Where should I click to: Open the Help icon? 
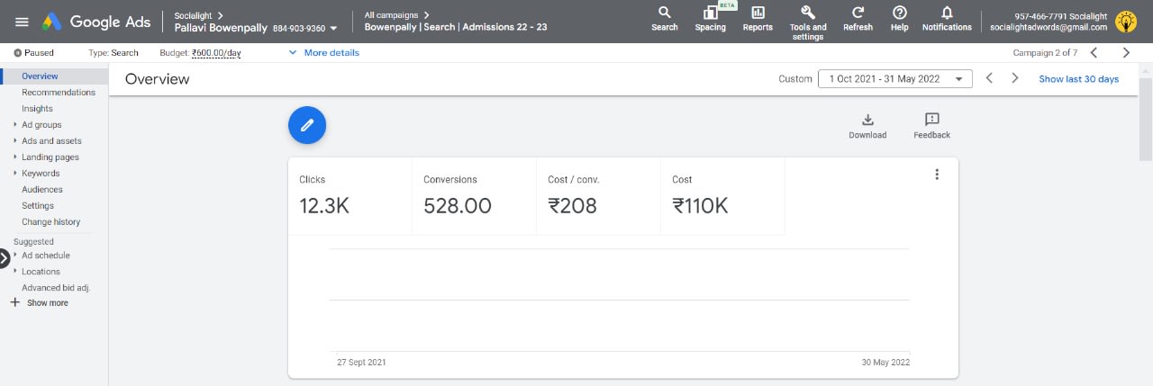coord(899,13)
